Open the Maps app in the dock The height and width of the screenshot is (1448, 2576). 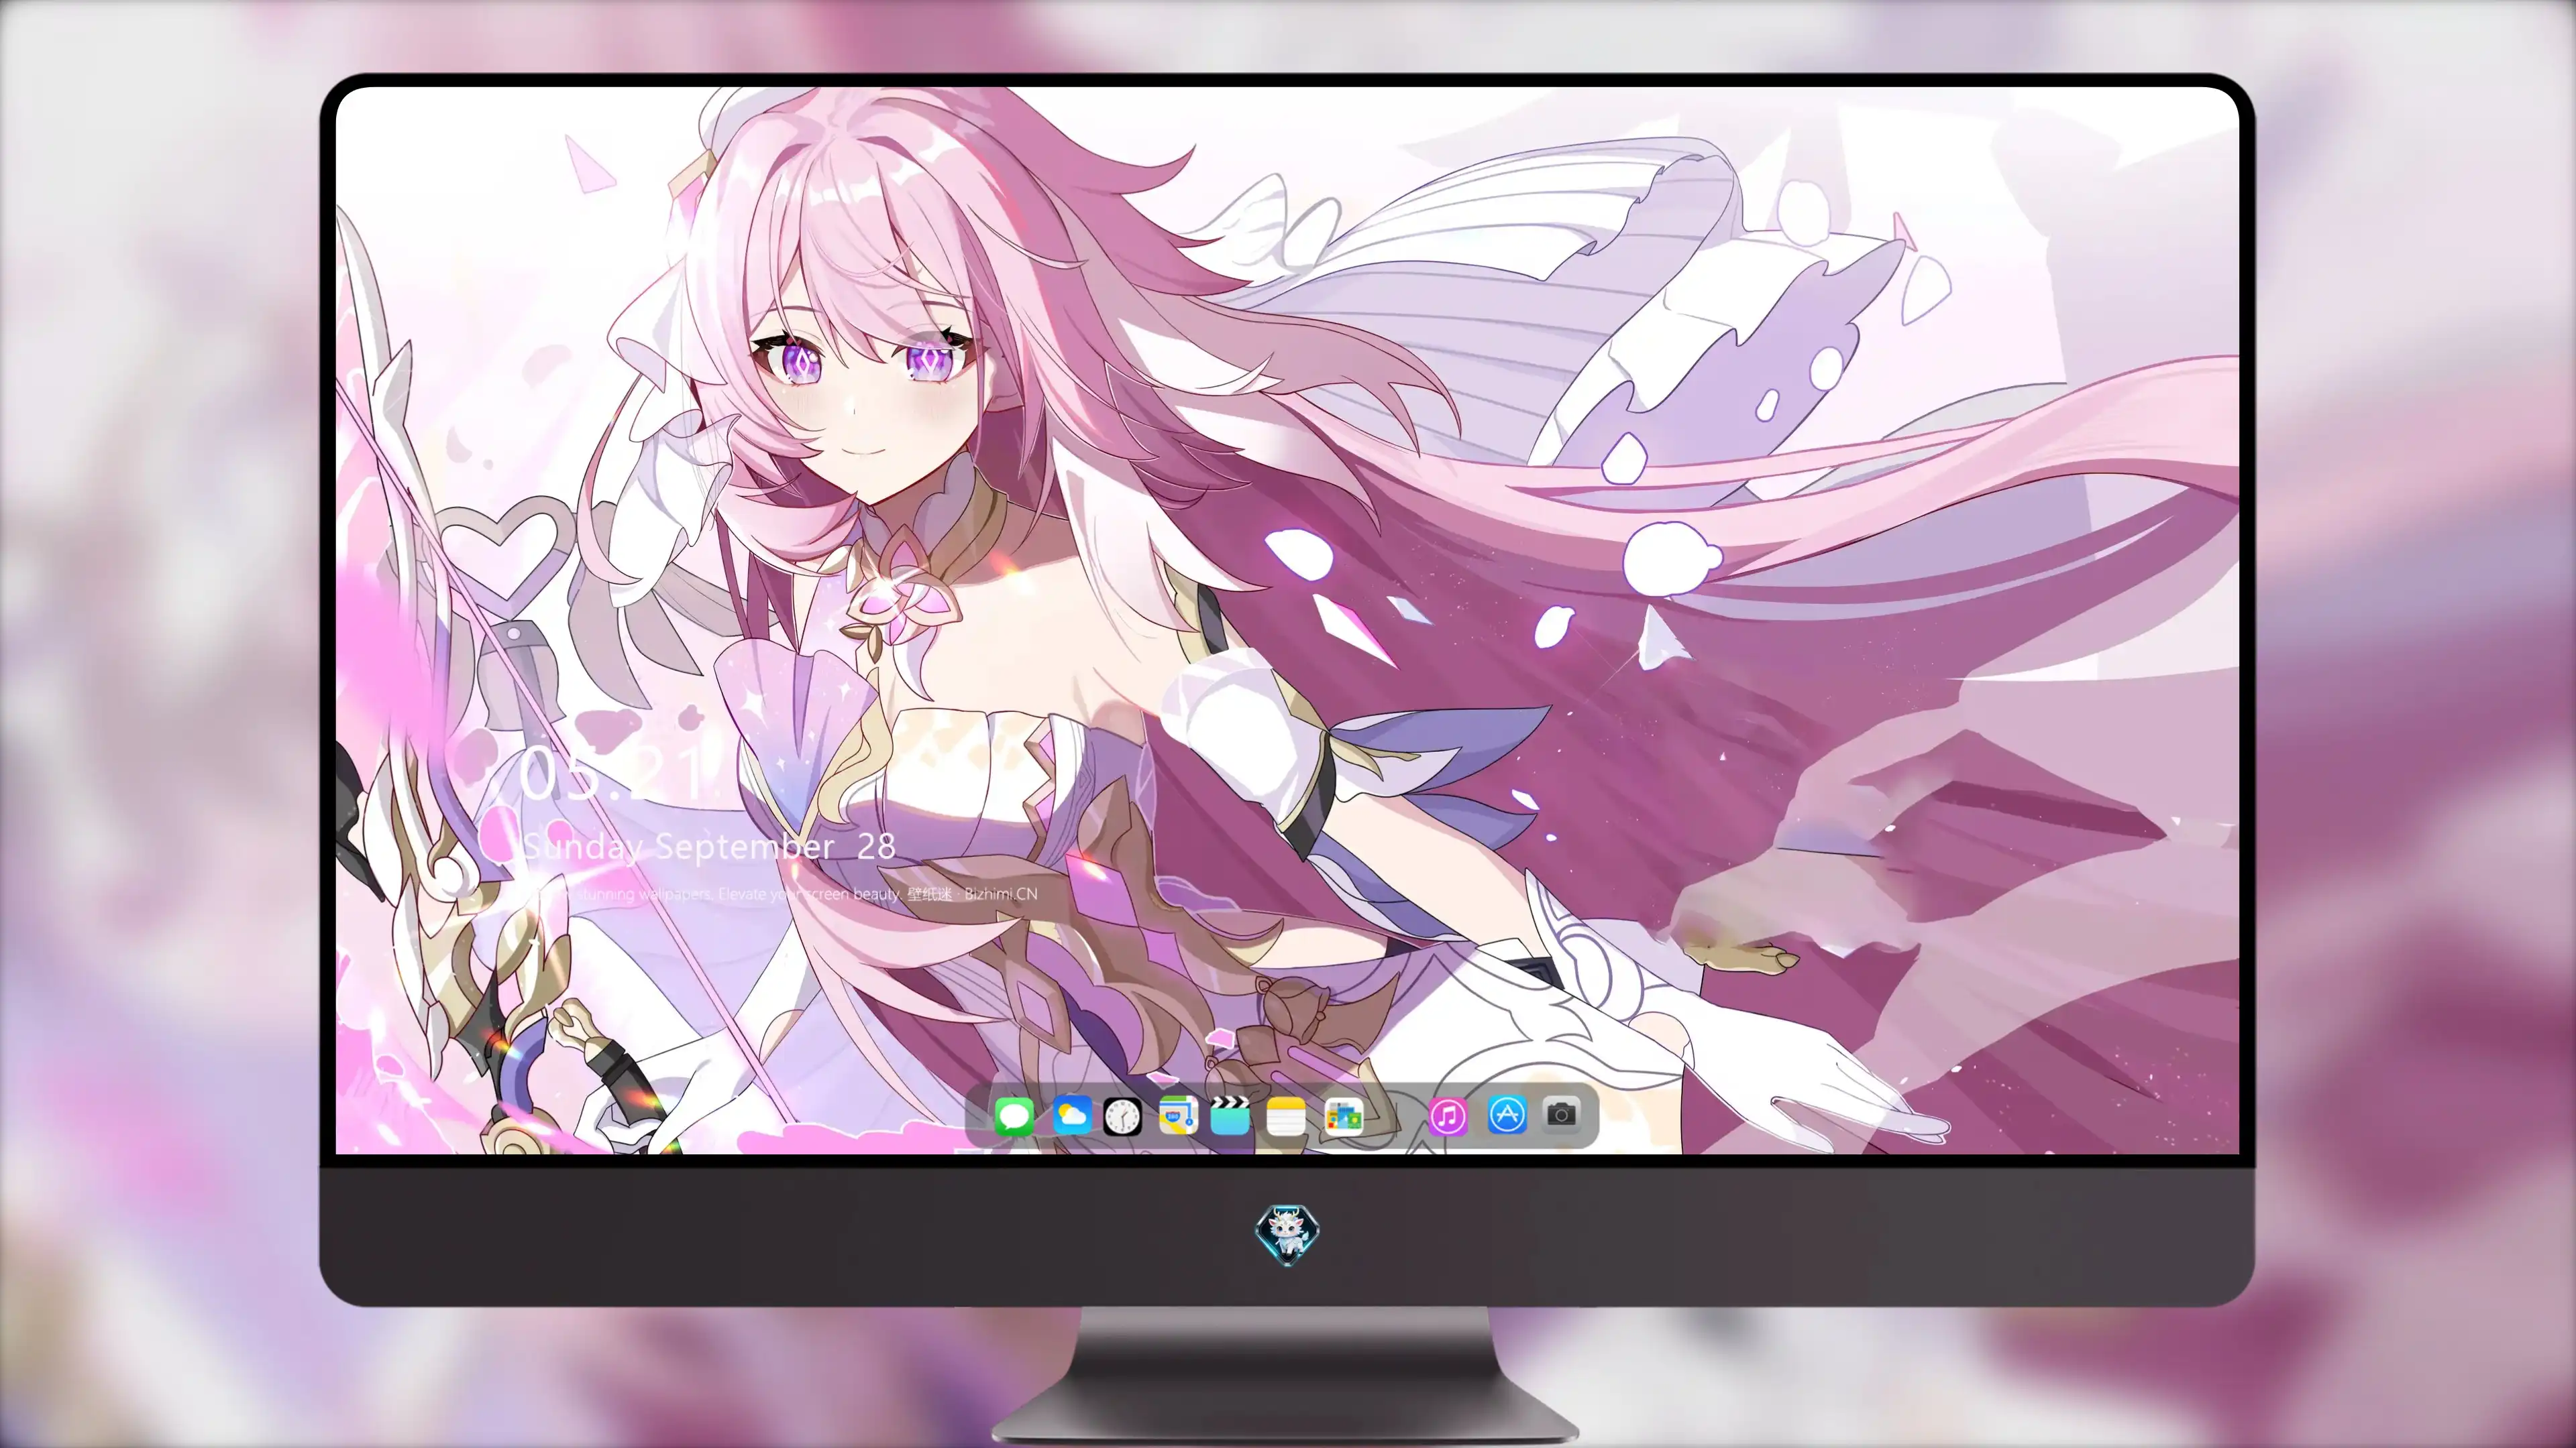[x=1178, y=1115]
